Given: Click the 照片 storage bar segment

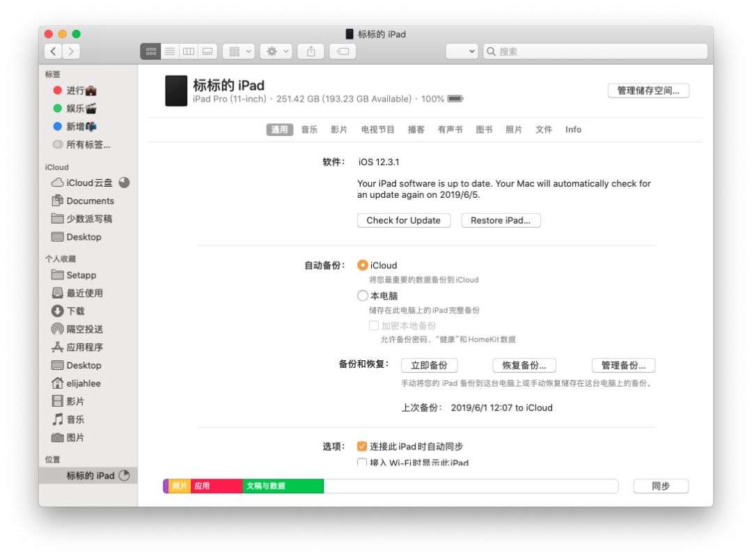Looking at the screenshot, I should click(x=180, y=486).
